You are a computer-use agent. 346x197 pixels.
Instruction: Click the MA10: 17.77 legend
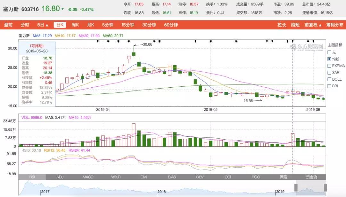pos(65,36)
